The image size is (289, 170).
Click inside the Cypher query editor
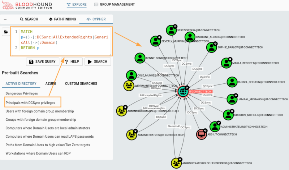click(61, 41)
